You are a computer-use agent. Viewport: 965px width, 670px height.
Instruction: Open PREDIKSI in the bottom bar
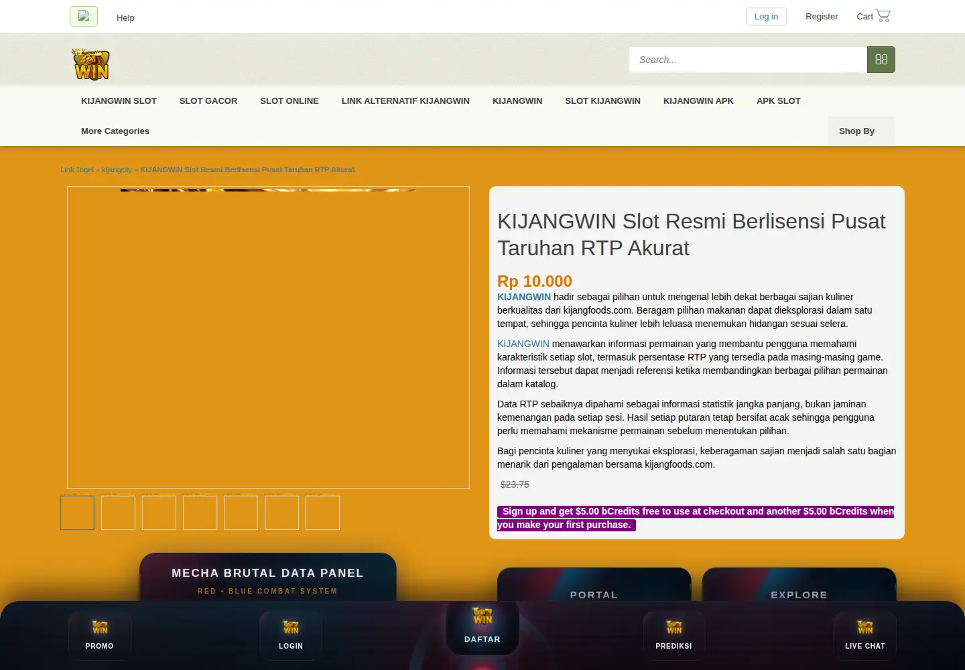pyautogui.click(x=674, y=635)
